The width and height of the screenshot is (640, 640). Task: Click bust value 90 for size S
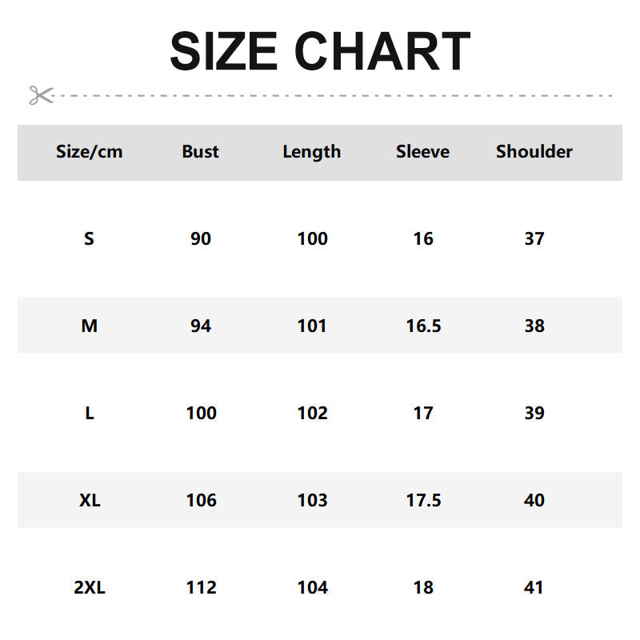pyautogui.click(x=201, y=238)
